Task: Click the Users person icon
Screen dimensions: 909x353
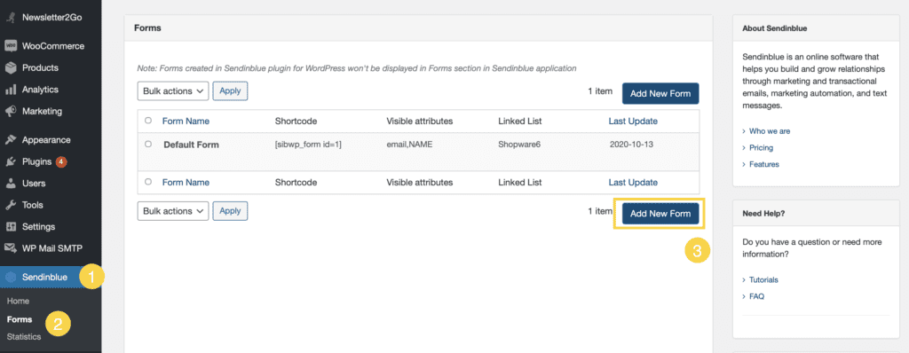Action: pyautogui.click(x=11, y=184)
